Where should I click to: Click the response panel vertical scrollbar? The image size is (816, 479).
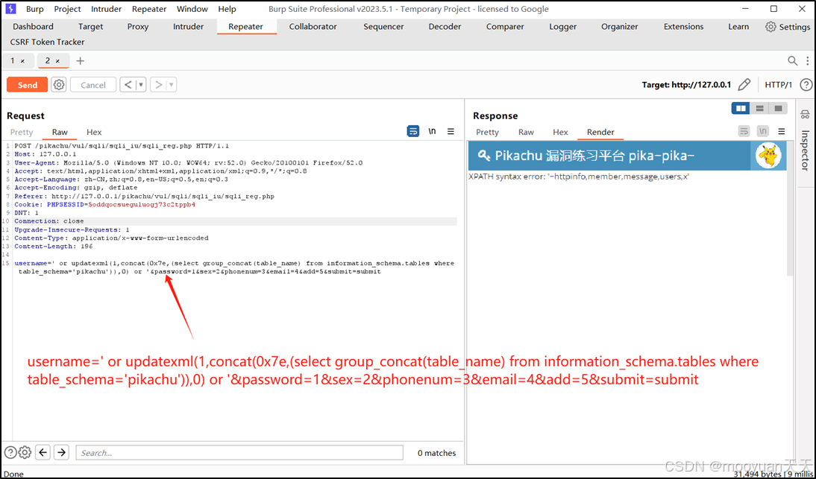click(x=791, y=208)
